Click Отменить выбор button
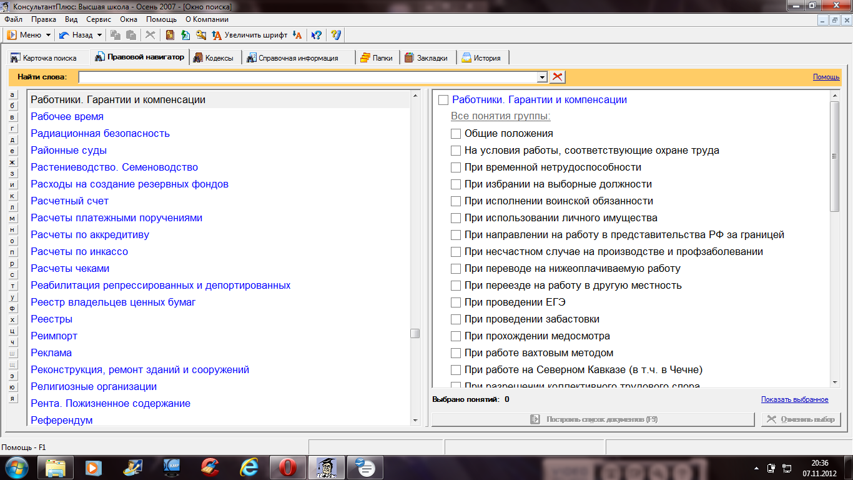The image size is (853, 480). click(801, 419)
